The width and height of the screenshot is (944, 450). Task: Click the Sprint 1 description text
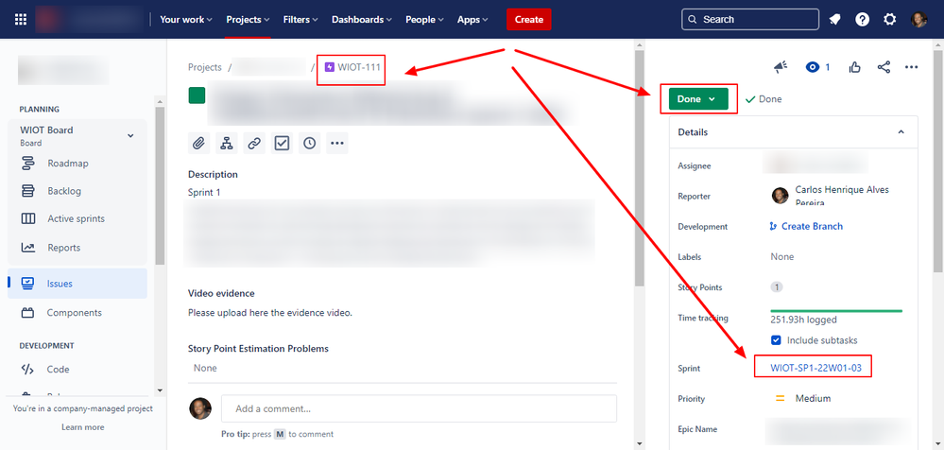coord(204,192)
